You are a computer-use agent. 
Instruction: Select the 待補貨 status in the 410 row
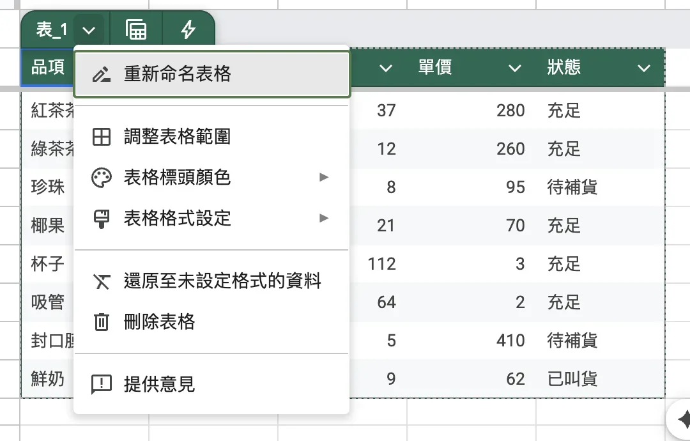coord(600,340)
